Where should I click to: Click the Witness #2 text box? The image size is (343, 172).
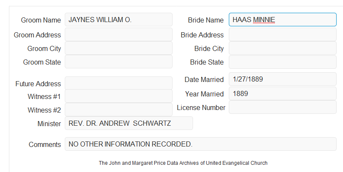click(118, 110)
